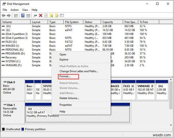The image size is (174, 138).
Task: Sort by the % Free column header
Action: point(149,22)
